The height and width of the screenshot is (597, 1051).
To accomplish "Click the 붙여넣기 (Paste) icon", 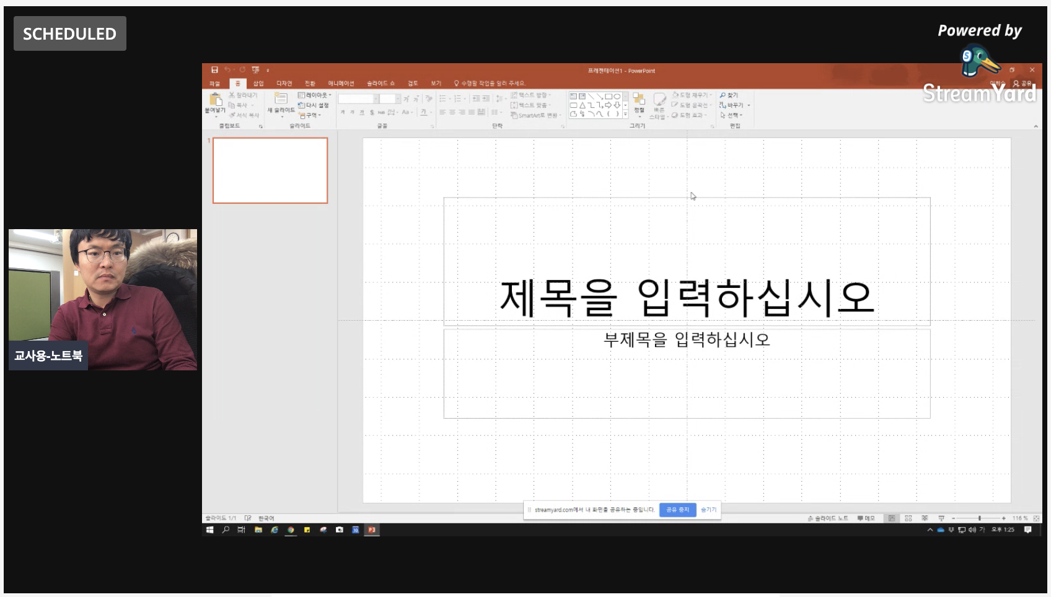I will click(216, 99).
